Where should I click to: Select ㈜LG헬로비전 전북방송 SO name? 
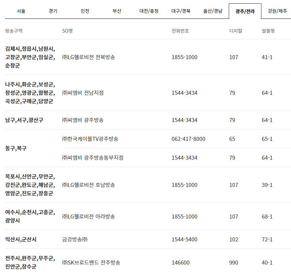(x=88, y=57)
